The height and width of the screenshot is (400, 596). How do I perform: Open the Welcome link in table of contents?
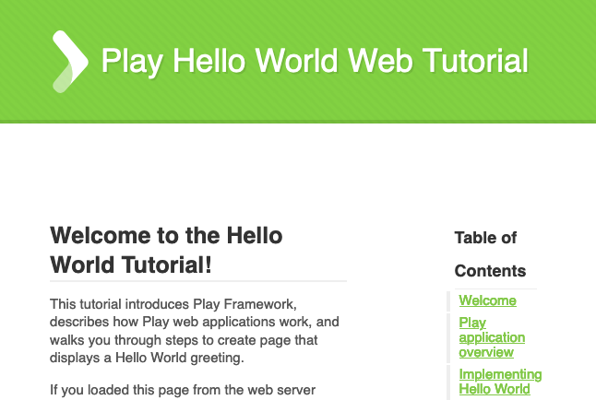[x=487, y=300]
